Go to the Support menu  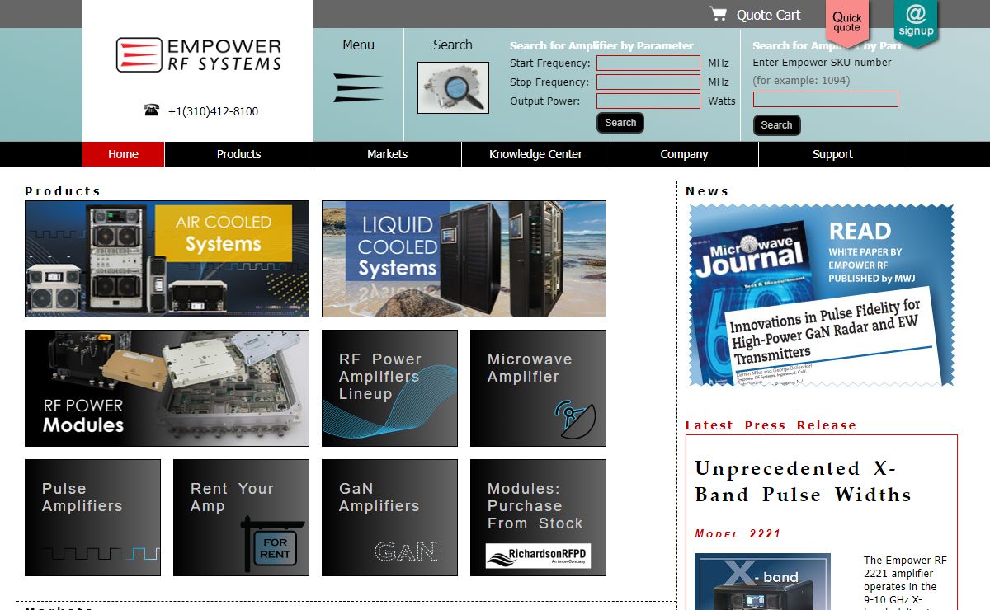tap(832, 154)
